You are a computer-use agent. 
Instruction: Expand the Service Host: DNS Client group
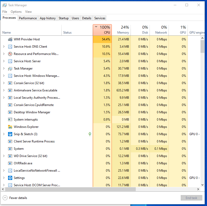4,47
